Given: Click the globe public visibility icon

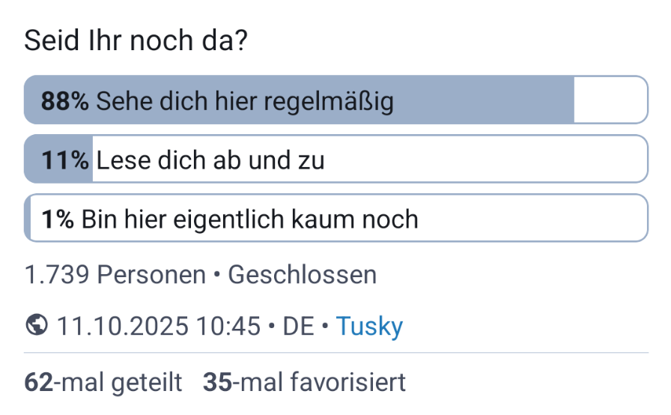Looking at the screenshot, I should pyautogui.click(x=35, y=326).
